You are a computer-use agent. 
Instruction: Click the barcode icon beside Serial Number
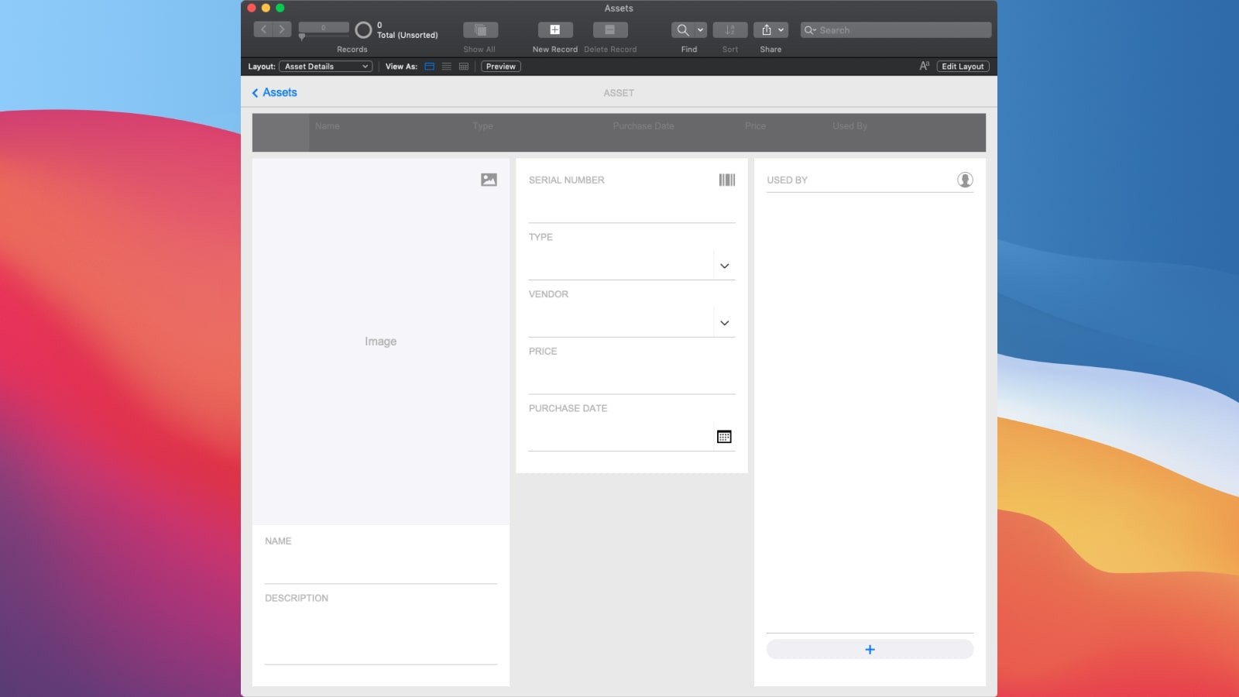pos(726,180)
